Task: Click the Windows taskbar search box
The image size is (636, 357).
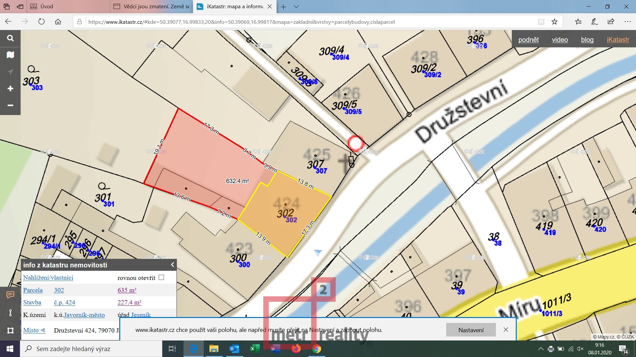Action: [91, 349]
